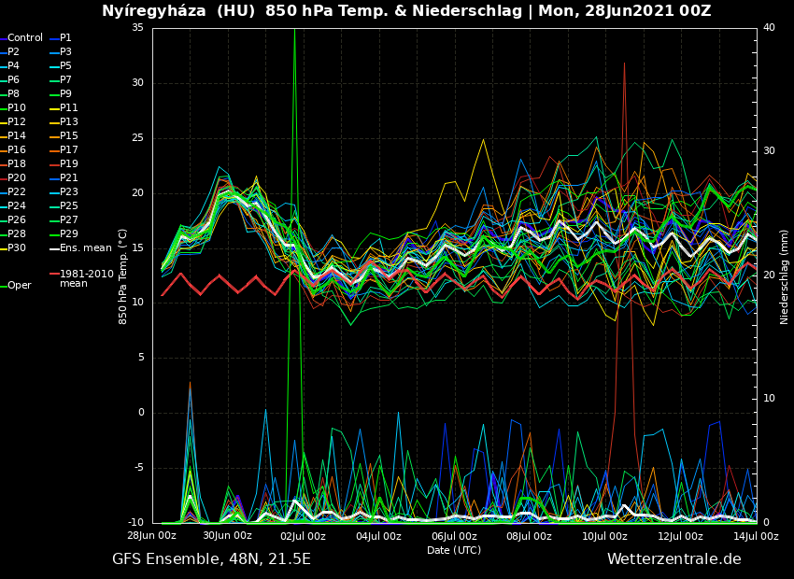Select the P1 legend entry
This screenshot has width=794, height=579.
(x=65, y=38)
